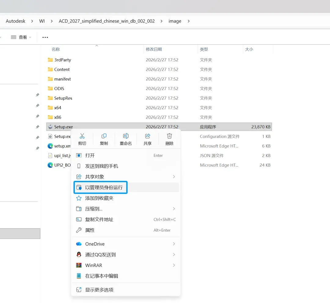Click the Alt+Enter shortcut text
This screenshot has width=330, height=303.
[162, 230]
